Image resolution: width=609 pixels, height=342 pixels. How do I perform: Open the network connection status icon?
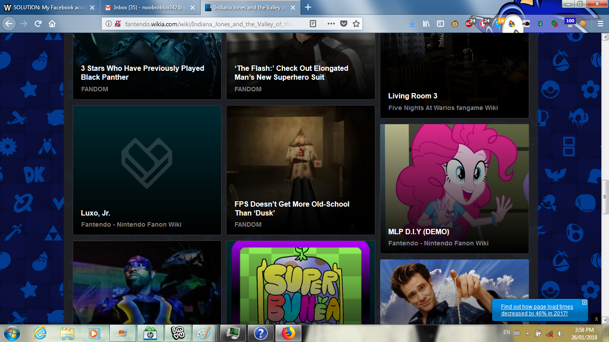549,333
